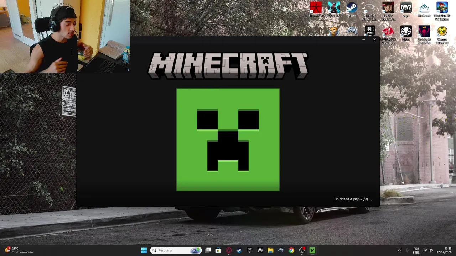This screenshot has width=456, height=256.
Task: Open the REDRAGON Gaming desktop shortcut
Action: pos(388,35)
